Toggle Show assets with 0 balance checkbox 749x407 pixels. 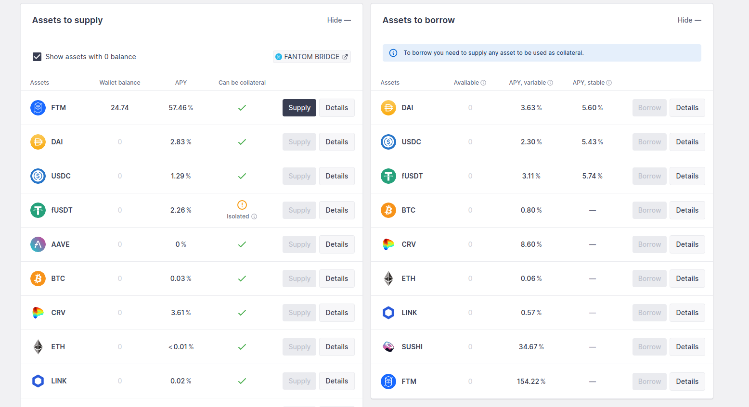tap(37, 57)
